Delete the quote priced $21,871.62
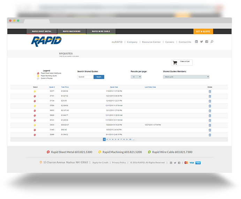This screenshot has width=241, height=199. pyautogui.click(x=210, y=111)
